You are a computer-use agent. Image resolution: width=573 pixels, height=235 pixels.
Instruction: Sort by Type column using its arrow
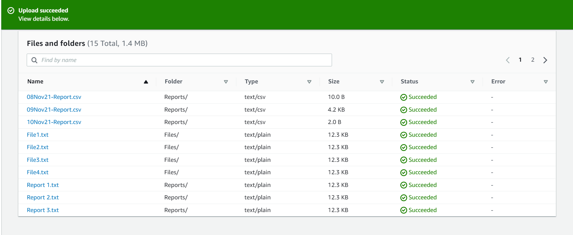pos(309,82)
